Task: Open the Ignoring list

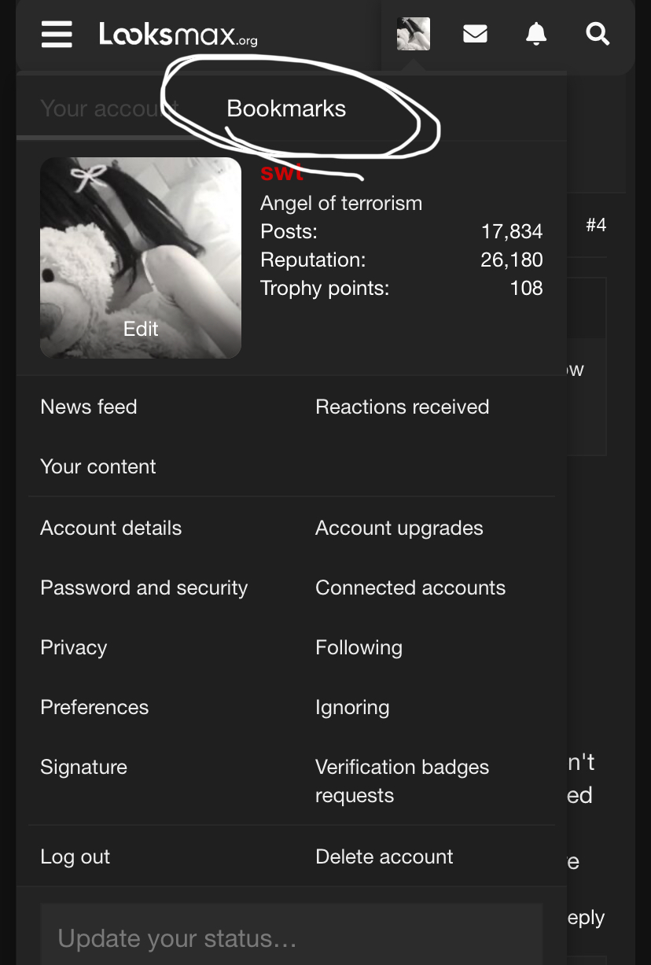Action: (352, 707)
